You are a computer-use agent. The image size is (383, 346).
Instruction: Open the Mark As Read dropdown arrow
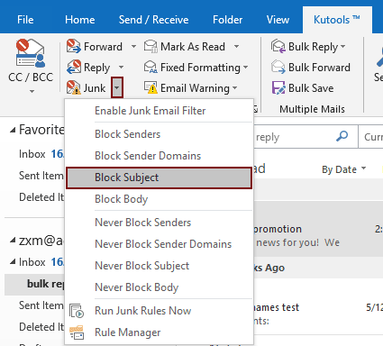237,47
